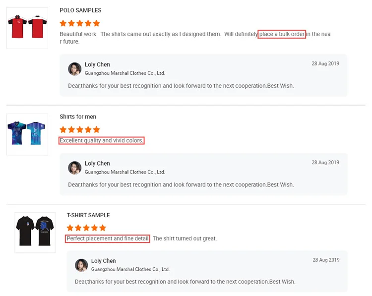The image size is (372, 296).
Task: Click the highlighted "place a bulk order" text
Action: pyautogui.click(x=282, y=34)
